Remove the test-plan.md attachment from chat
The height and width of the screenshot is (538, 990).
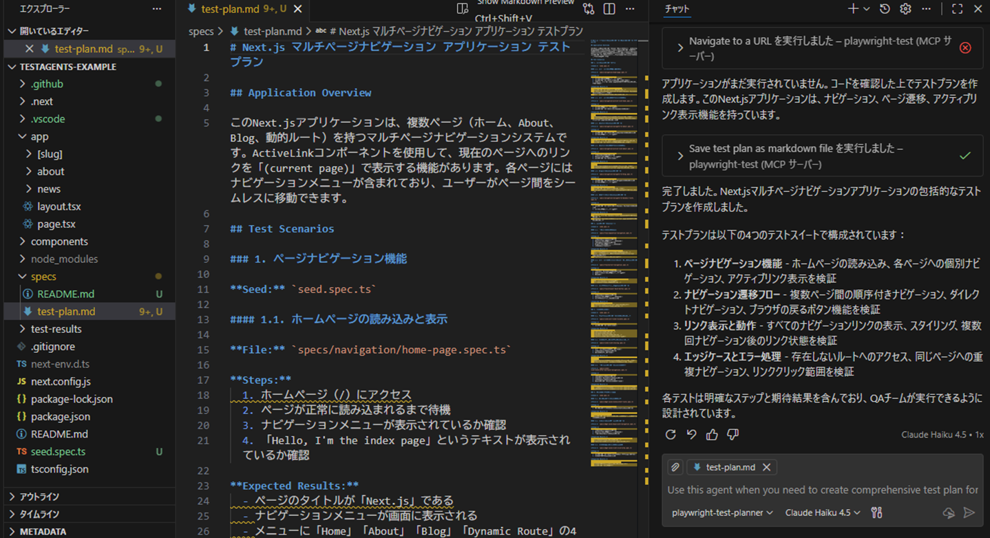coord(766,467)
